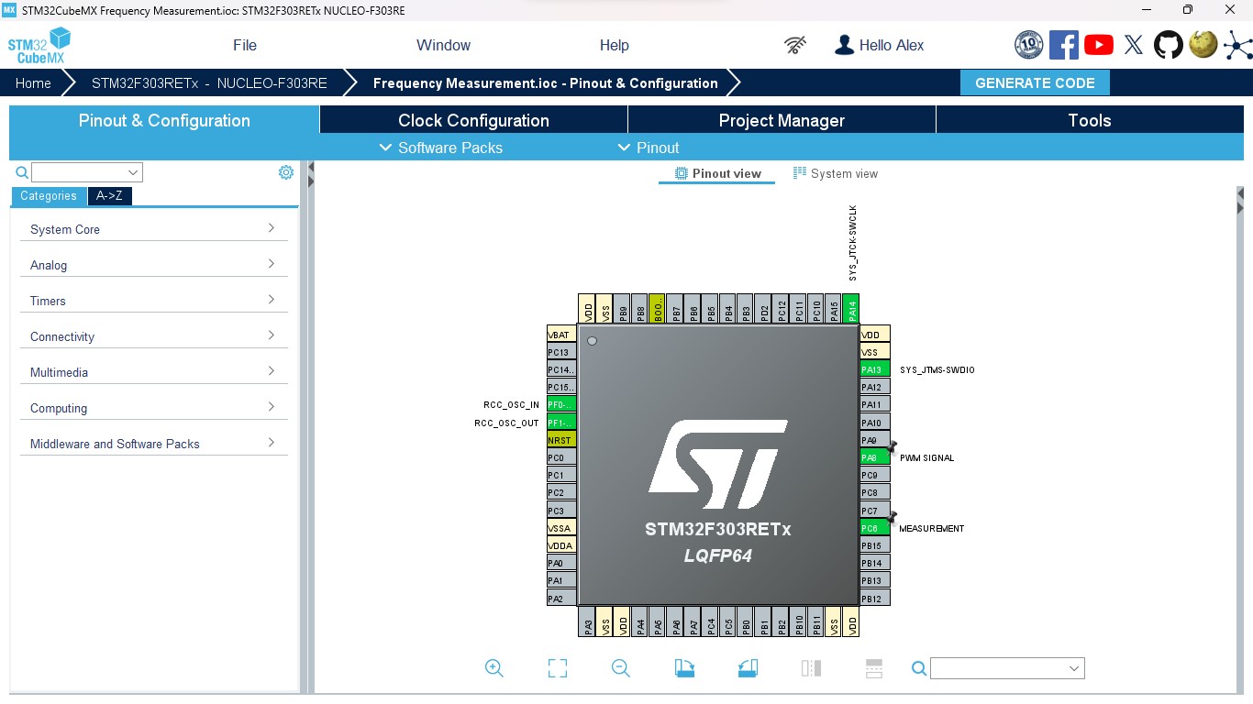Expand the Timers category
This screenshot has width=1253, height=704.
153,301
